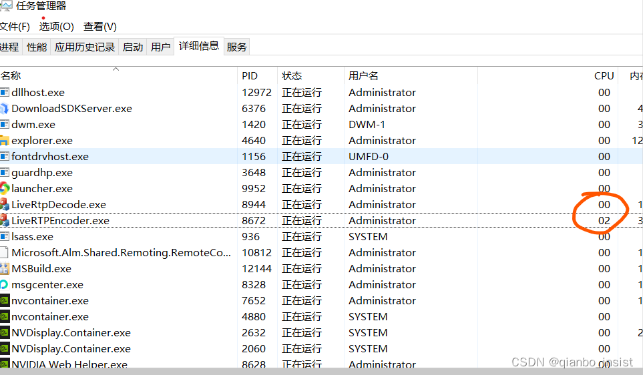The width and height of the screenshot is (643, 375).
Task: Switch to the 性能 tab
Action: (37, 47)
